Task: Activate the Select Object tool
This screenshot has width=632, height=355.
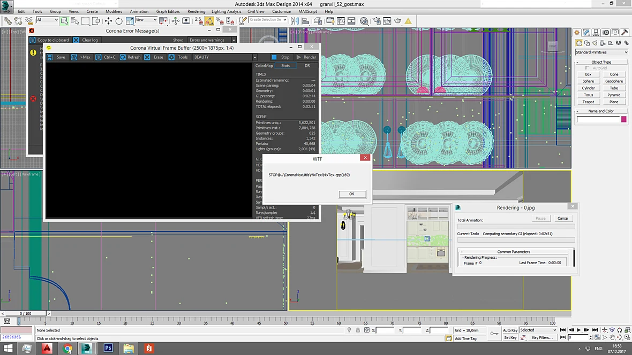Action: [64, 20]
